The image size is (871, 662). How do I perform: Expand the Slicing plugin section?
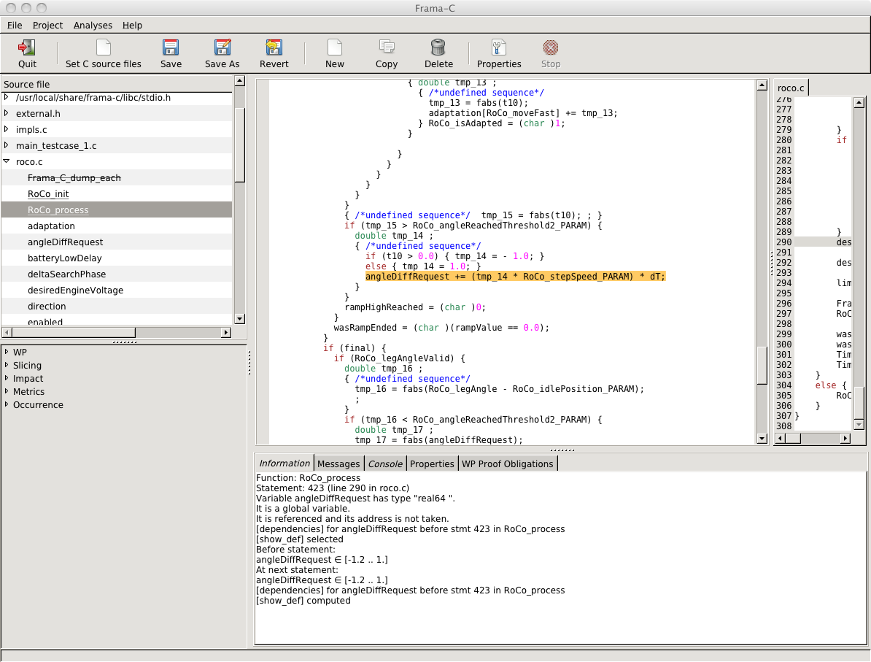[x=7, y=365]
